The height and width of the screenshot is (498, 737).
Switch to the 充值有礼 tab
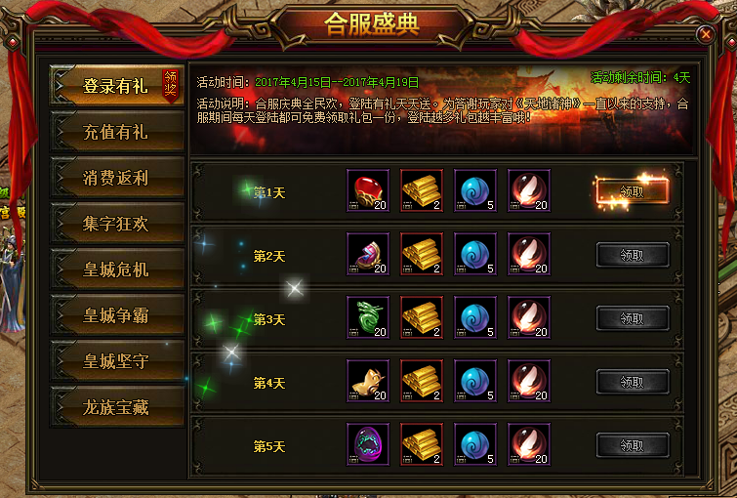pyautogui.click(x=117, y=132)
